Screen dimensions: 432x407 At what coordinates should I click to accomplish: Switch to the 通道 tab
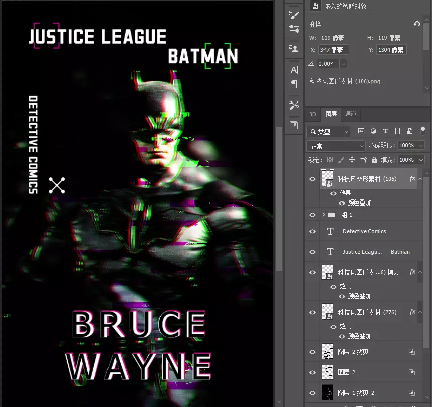[350, 114]
